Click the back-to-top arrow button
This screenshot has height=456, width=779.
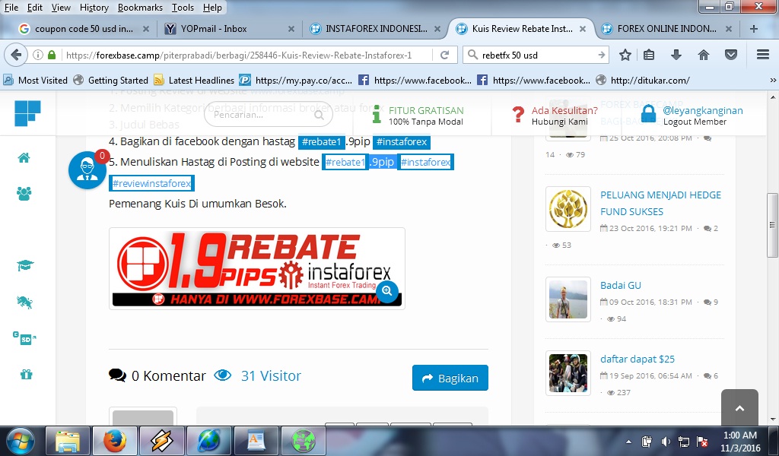739,408
